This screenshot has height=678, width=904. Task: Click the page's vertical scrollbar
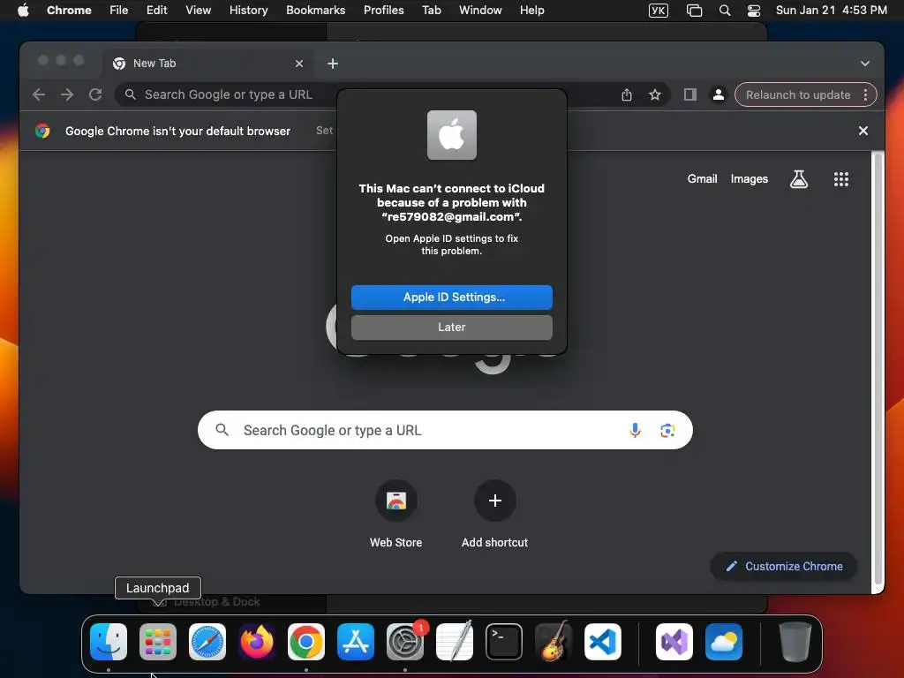point(878,369)
